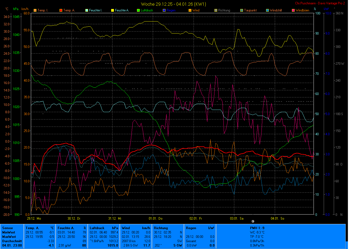Click the PMV-1:-9 heading in table
Image resolution: width=349 pixels, height=249 pixels.
pyautogui.click(x=257, y=228)
